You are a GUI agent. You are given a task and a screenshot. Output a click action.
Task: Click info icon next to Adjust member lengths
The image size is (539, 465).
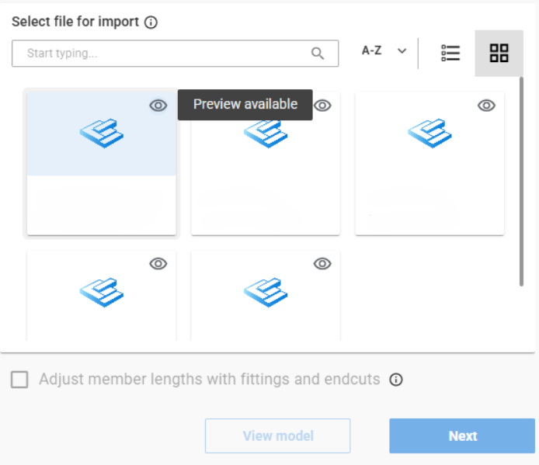point(396,380)
